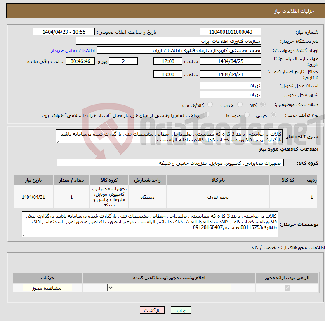325x321 pixels.
Task: Select the متوسط purchase type radio
Action: (247, 115)
